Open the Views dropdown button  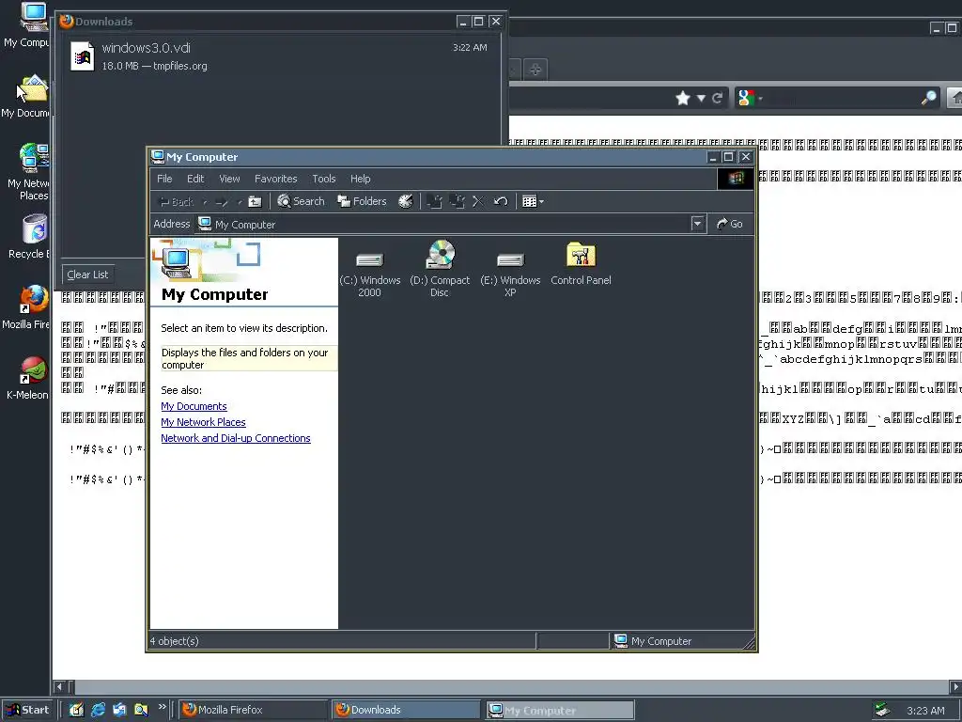point(533,201)
